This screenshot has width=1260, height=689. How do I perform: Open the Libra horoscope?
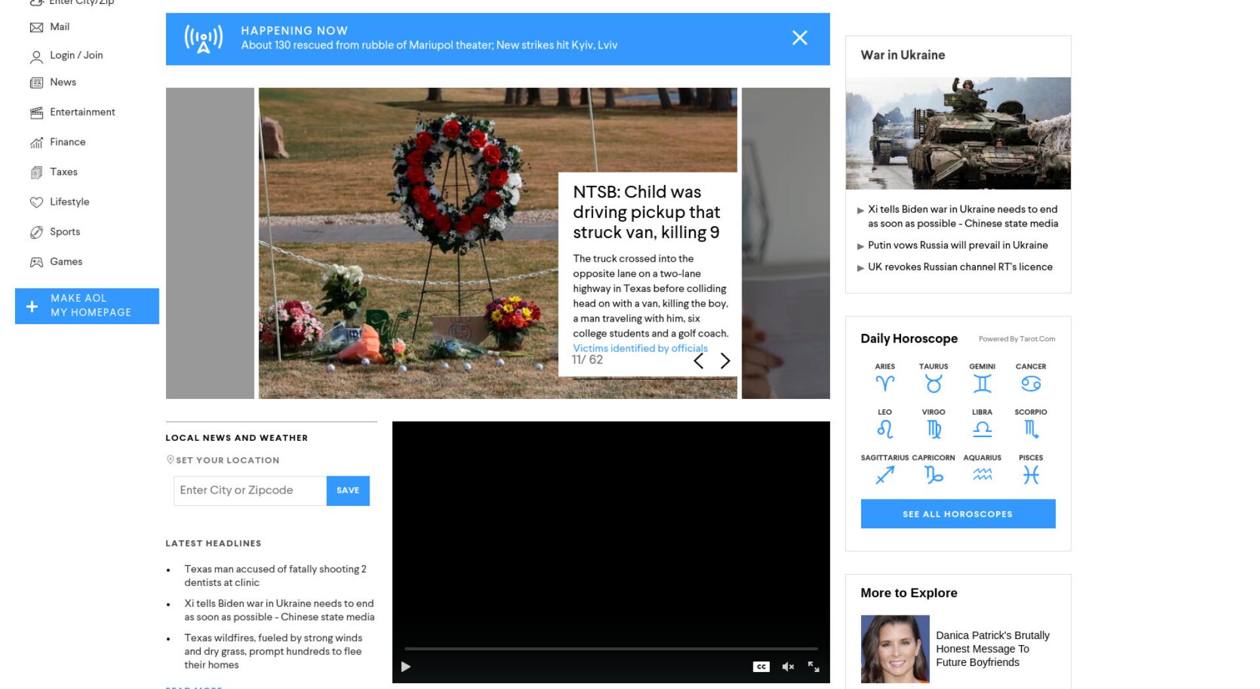tap(982, 423)
